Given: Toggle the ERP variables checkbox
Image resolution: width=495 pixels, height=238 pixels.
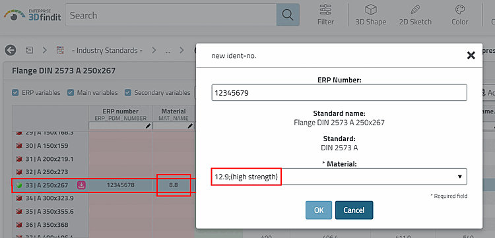Looking at the screenshot, I should pos(15,93).
